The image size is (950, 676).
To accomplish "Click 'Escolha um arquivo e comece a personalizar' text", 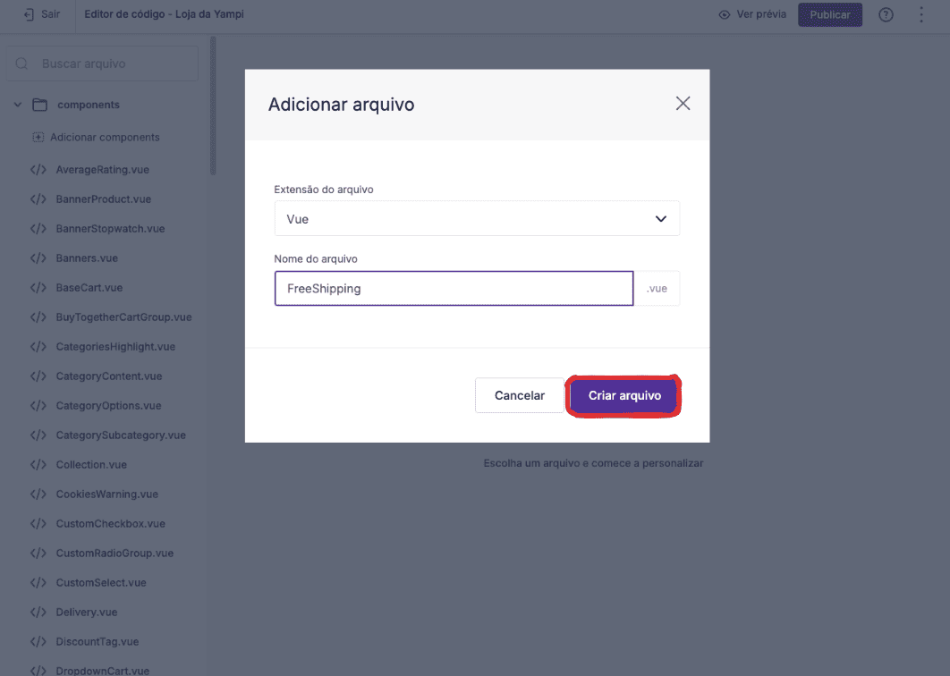I will click(593, 463).
